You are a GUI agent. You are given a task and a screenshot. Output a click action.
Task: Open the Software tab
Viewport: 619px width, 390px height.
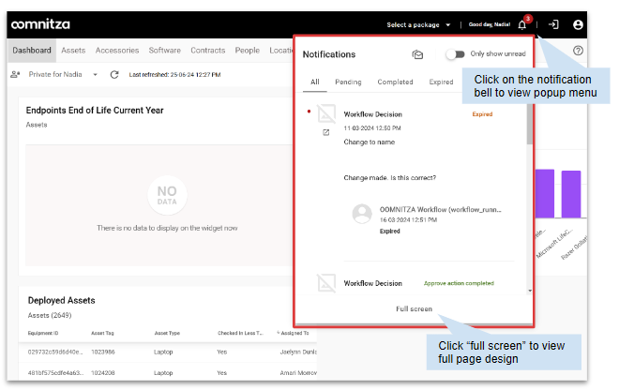tap(165, 51)
